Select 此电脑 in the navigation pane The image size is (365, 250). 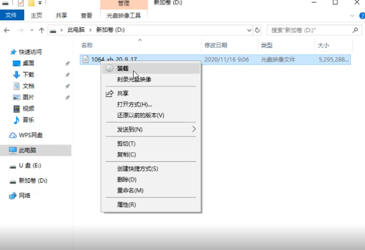27,150
